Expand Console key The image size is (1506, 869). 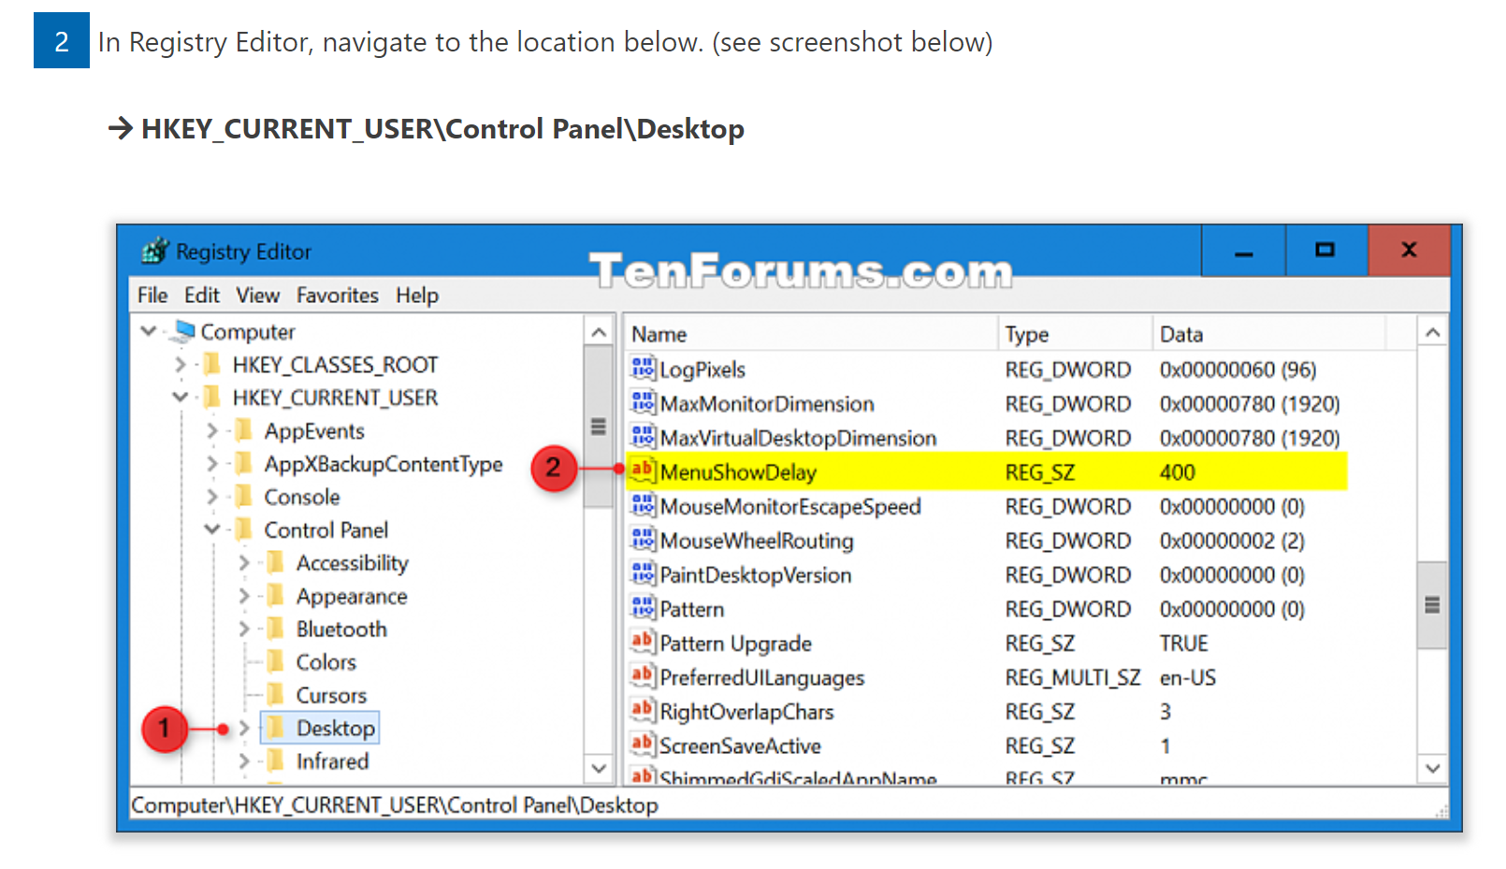212,497
